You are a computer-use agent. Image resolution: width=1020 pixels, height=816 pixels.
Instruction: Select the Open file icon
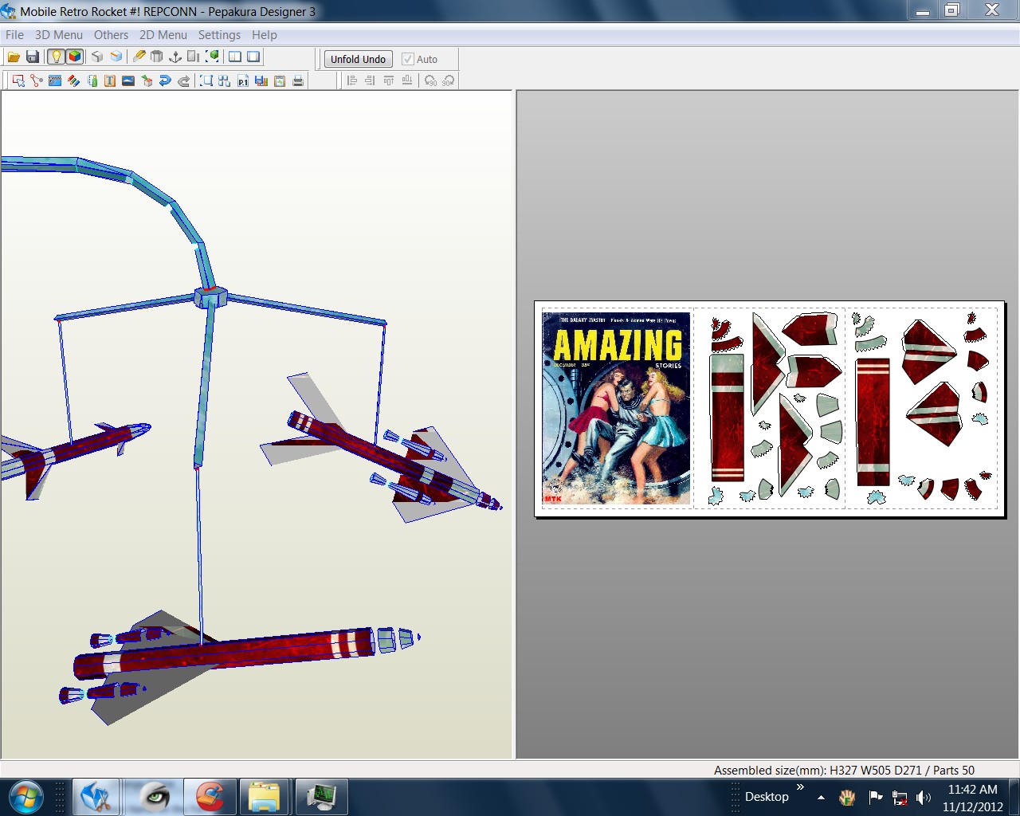tap(14, 57)
